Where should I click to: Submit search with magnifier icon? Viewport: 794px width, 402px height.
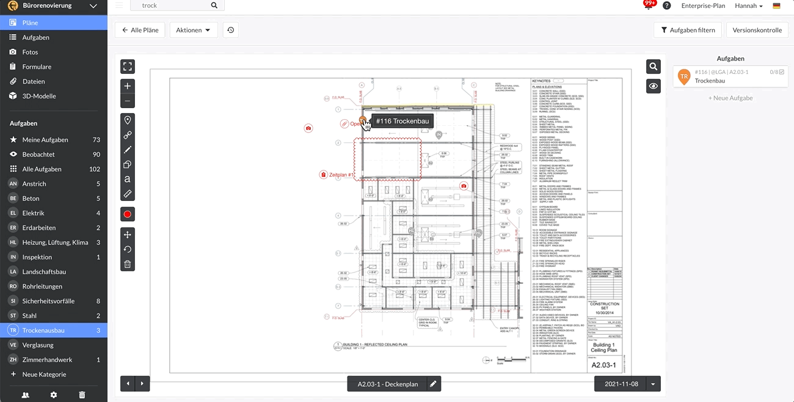[x=214, y=5]
